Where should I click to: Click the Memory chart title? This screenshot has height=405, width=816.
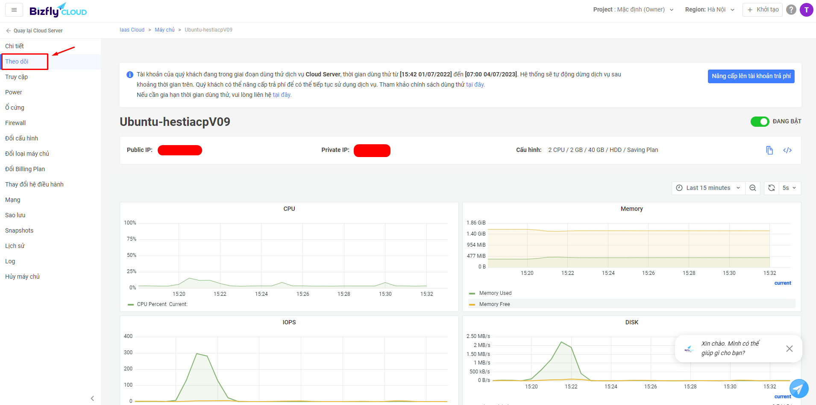pyautogui.click(x=631, y=209)
